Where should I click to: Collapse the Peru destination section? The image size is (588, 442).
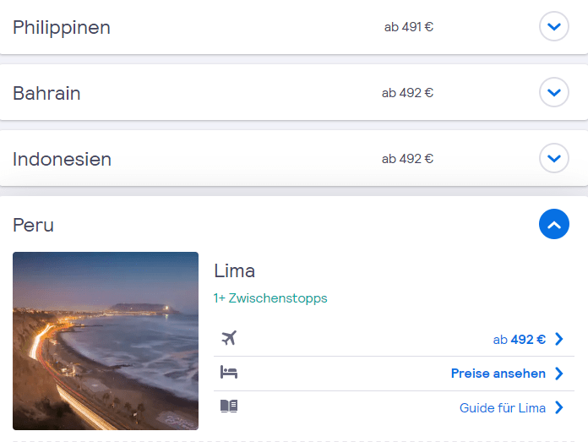553,225
